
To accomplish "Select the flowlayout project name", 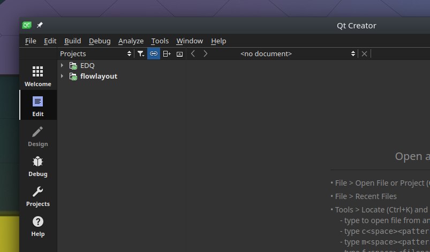I will pyautogui.click(x=99, y=76).
